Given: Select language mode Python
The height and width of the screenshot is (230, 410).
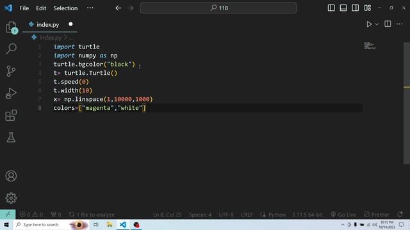Looking at the screenshot, I should (x=277, y=215).
